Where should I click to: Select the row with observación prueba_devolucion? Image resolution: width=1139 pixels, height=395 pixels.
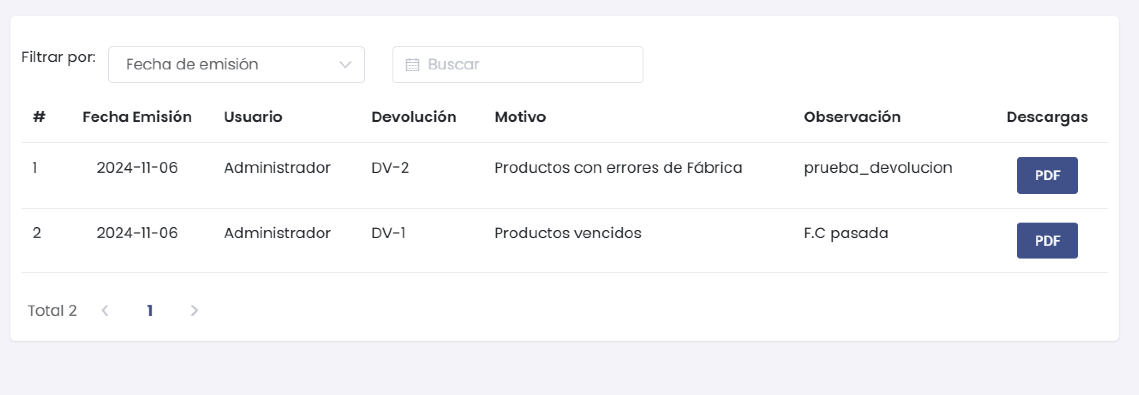(878, 168)
